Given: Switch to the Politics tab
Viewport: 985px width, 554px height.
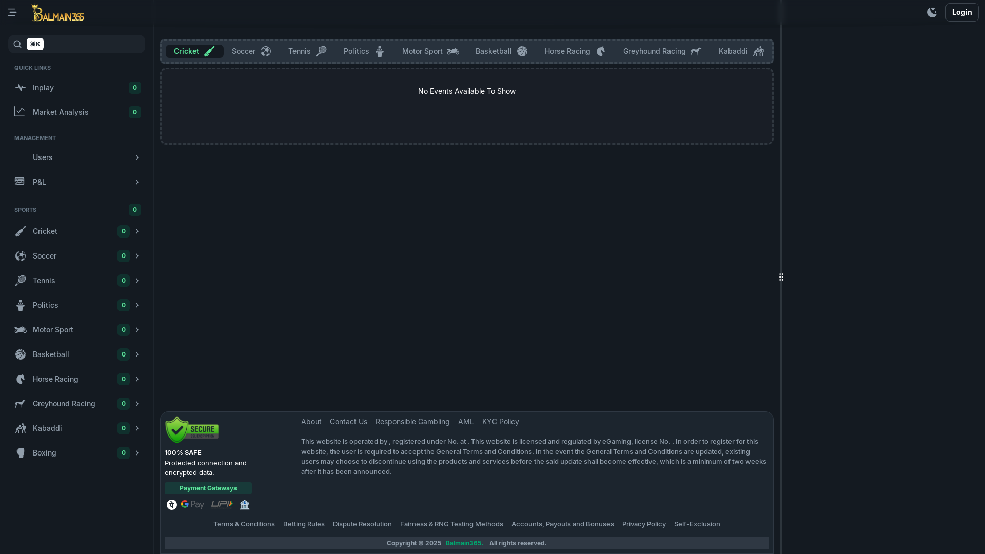Looking at the screenshot, I should pyautogui.click(x=364, y=51).
